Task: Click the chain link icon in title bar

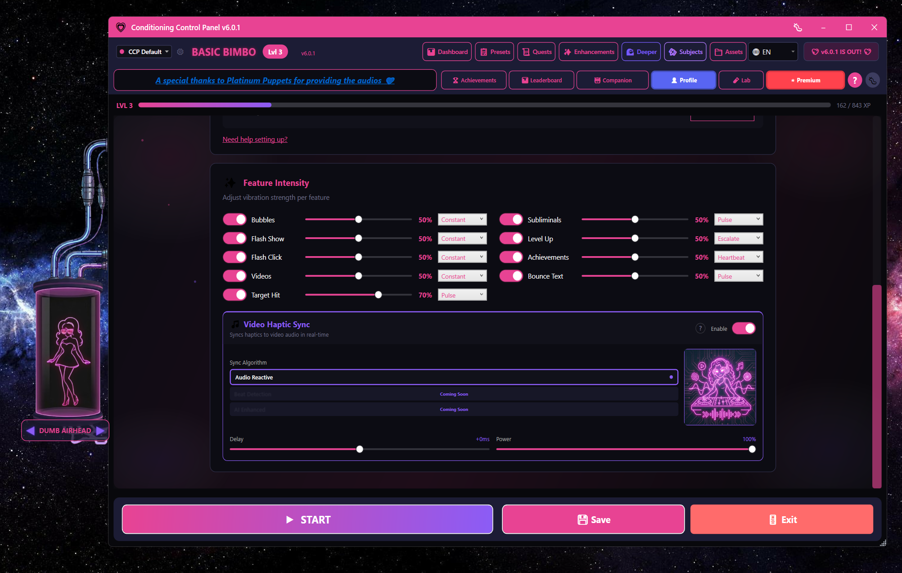Action: pyautogui.click(x=798, y=27)
